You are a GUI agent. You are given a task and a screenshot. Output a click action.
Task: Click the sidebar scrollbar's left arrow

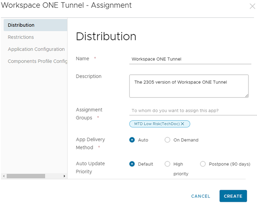click(x=3, y=176)
